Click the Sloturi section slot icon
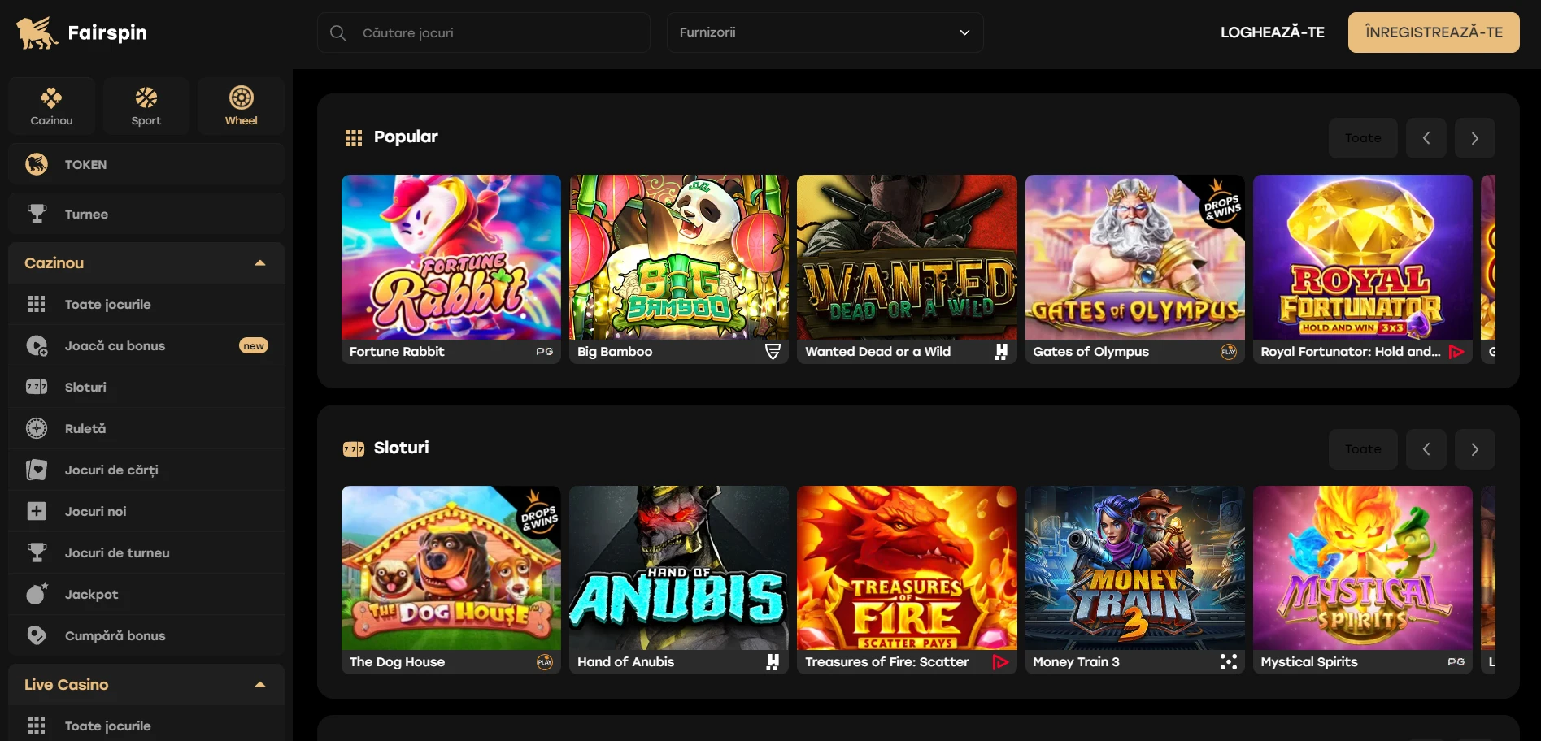This screenshot has height=741, width=1541. tap(354, 448)
